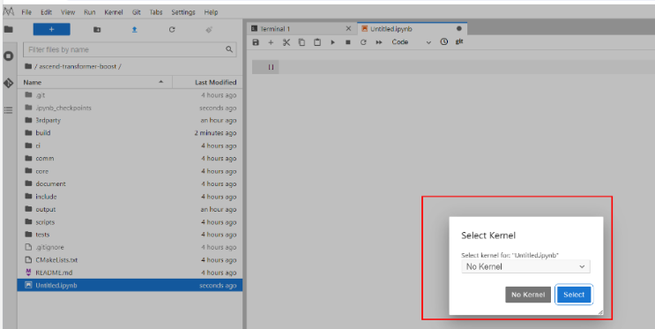Select the core folder
Image resolution: width=655 pixels, height=329 pixels.
(130, 171)
